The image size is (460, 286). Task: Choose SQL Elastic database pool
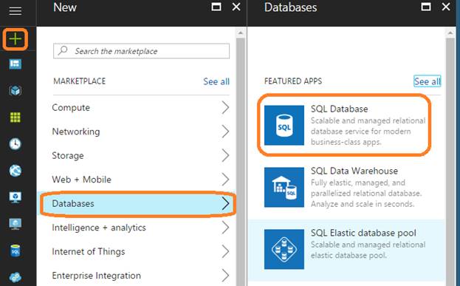pos(345,249)
